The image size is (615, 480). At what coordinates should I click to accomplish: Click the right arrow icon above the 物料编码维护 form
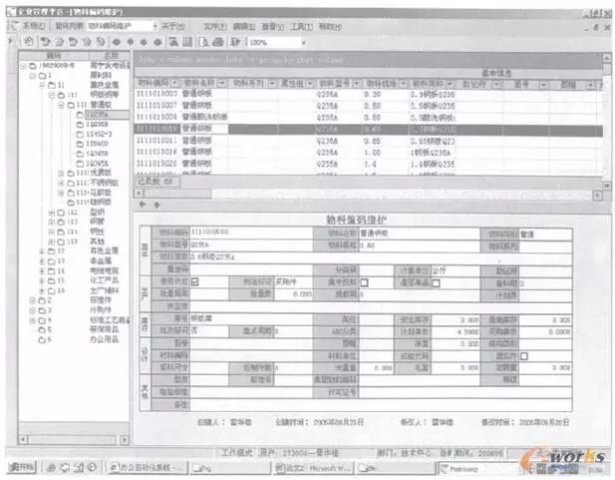[x=156, y=205]
